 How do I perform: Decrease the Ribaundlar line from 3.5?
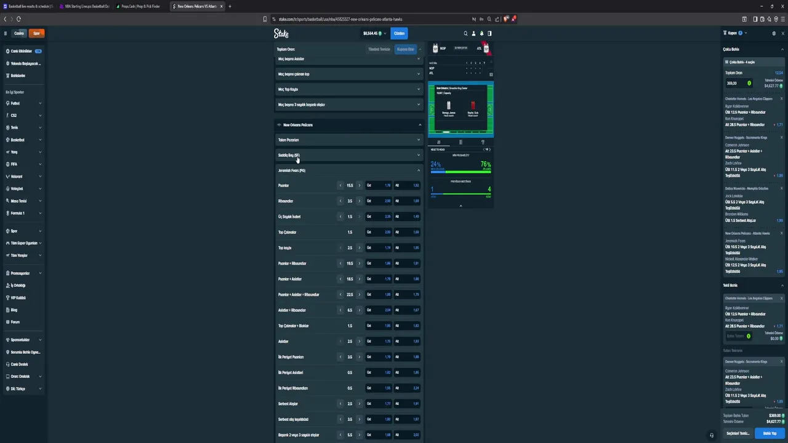tap(340, 201)
